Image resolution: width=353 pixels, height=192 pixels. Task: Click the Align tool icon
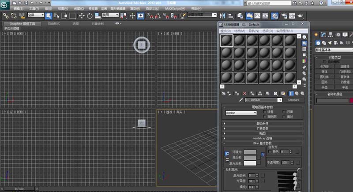click(230, 16)
